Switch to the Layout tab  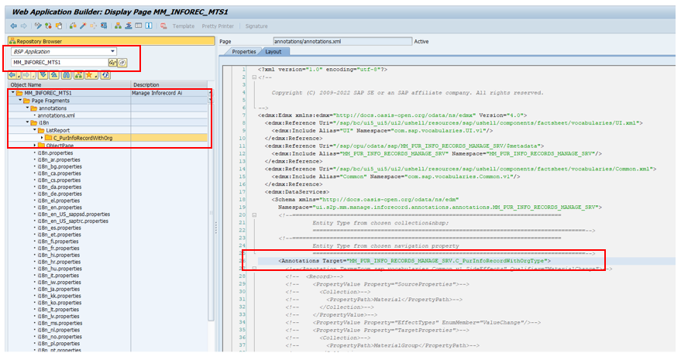click(273, 52)
